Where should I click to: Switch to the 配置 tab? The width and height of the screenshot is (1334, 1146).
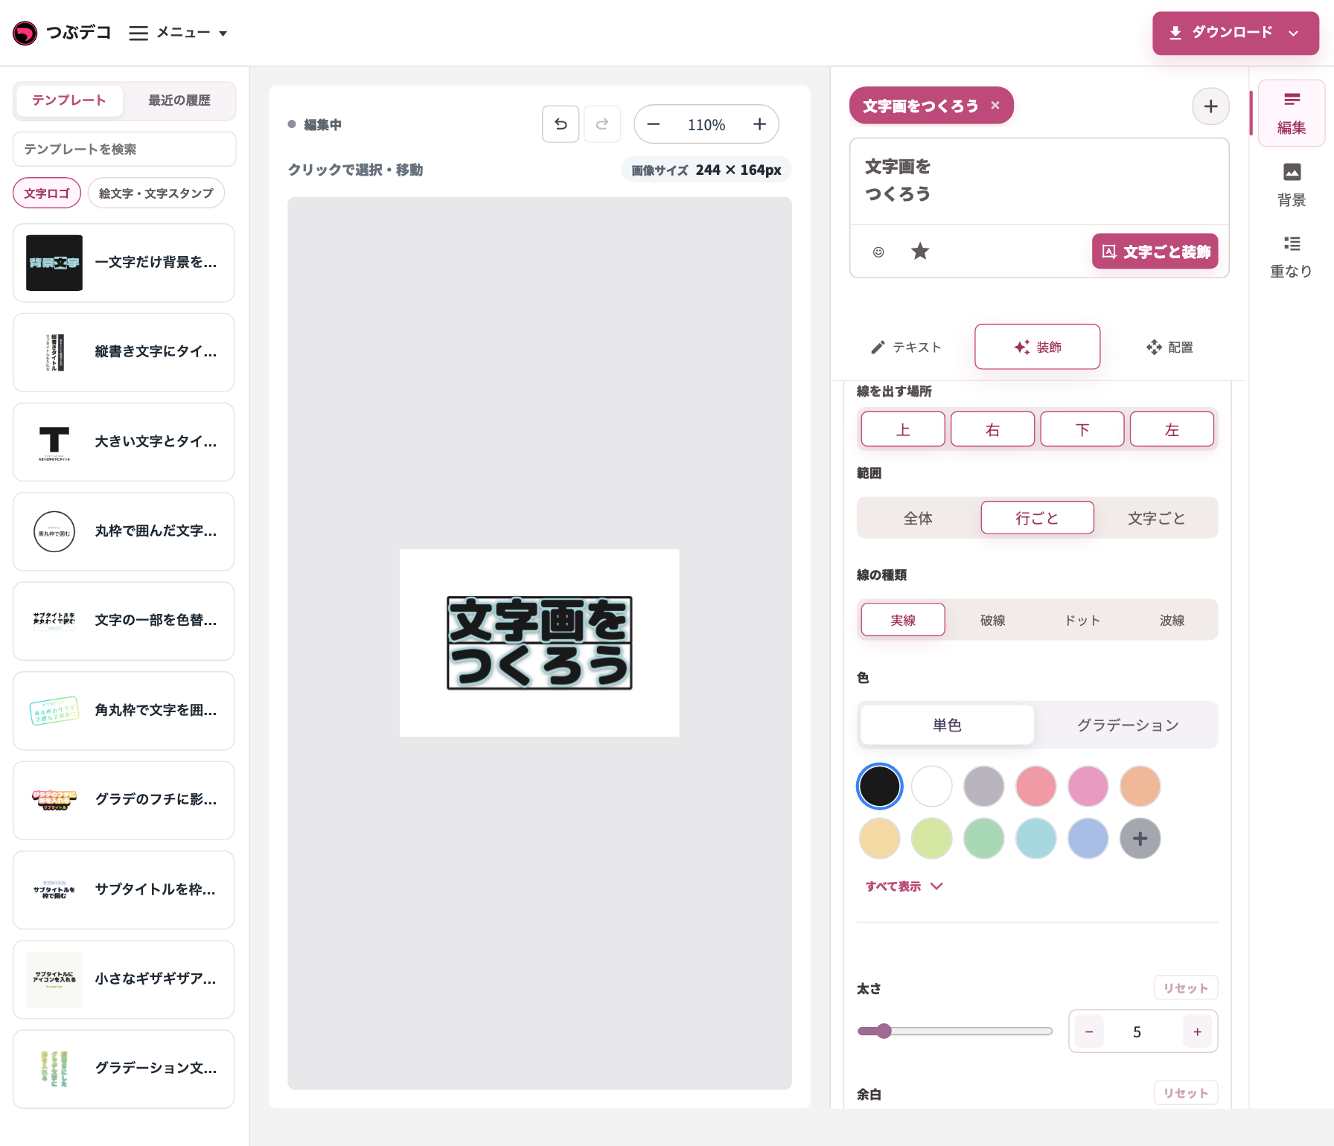pos(1169,347)
